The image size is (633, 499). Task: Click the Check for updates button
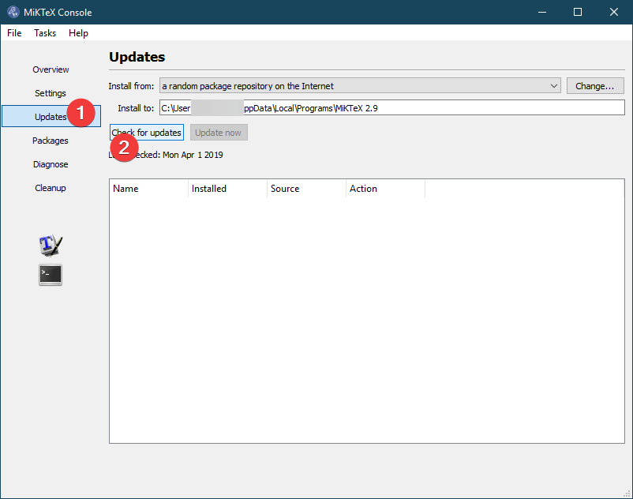[147, 133]
